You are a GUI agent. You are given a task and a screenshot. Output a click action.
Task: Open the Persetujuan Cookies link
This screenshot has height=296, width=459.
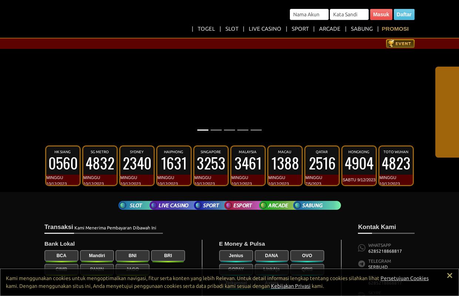[404, 278]
